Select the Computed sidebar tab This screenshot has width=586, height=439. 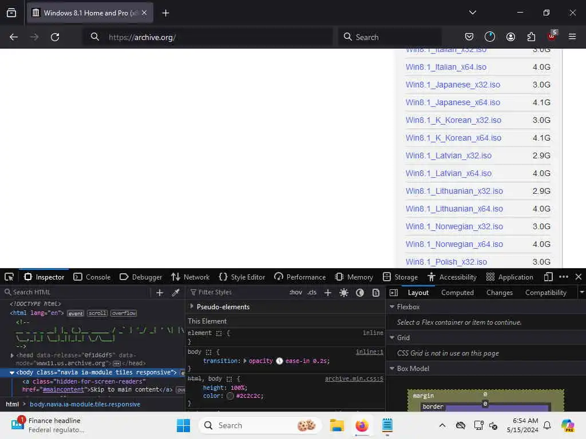click(x=457, y=293)
